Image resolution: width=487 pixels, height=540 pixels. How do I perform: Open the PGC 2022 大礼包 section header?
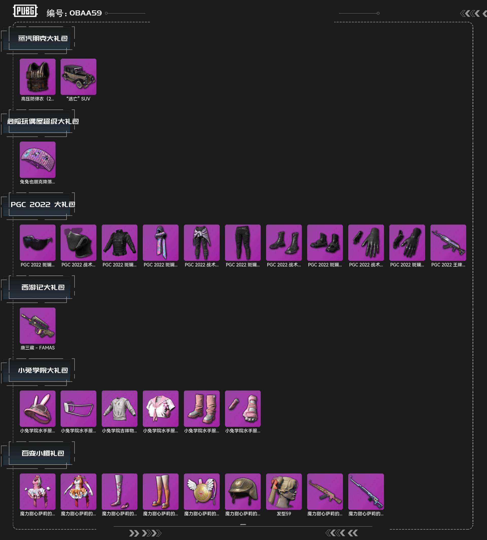coord(43,204)
